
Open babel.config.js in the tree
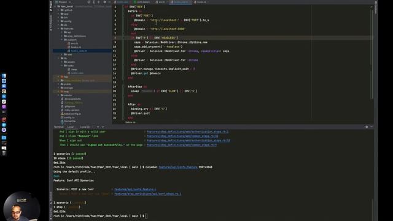[71, 114]
